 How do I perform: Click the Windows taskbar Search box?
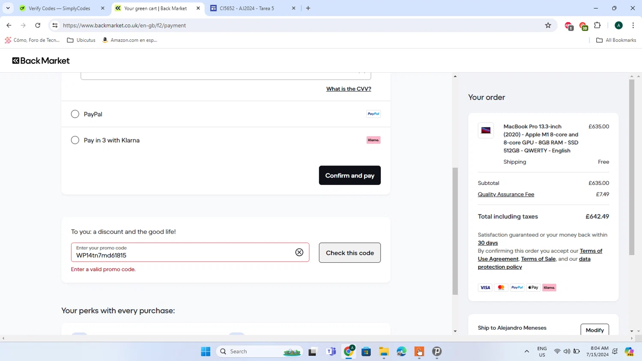(x=260, y=352)
